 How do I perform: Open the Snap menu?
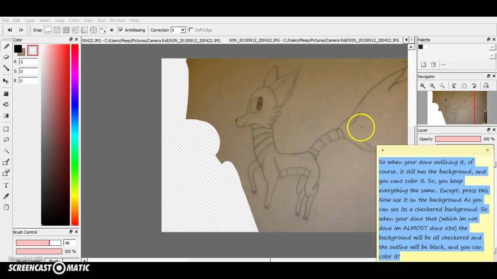pos(59,20)
